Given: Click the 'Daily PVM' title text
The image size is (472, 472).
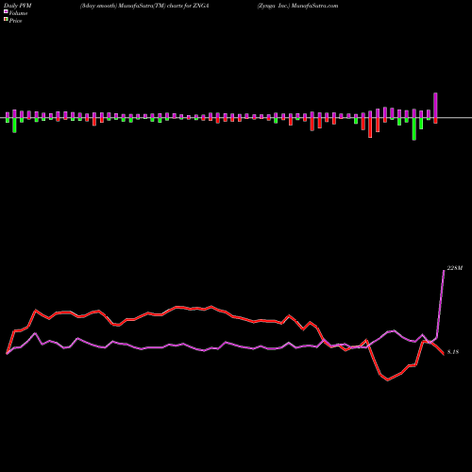Looking at the screenshot, I should coord(19,6).
